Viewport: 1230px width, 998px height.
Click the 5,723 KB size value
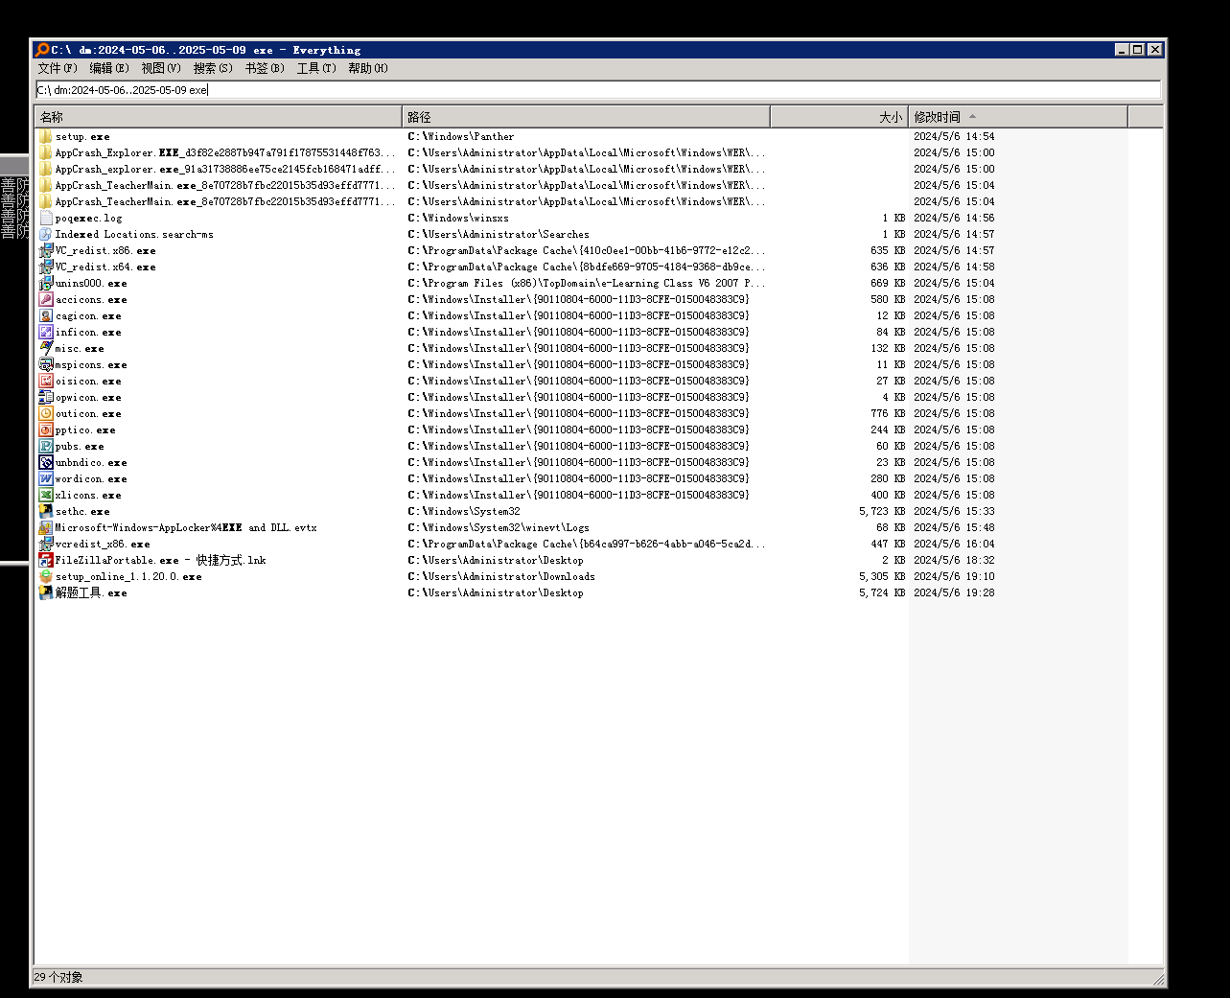[x=882, y=512]
